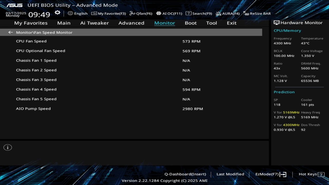Open Q-Dashboard(Insert)
Screen dimensions: 329x185
click(185, 174)
